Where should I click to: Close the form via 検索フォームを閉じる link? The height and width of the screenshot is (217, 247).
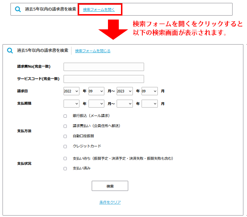[x=93, y=51]
